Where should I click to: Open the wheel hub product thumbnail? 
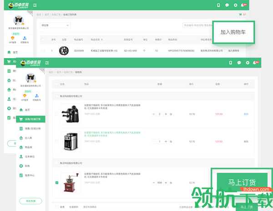64,50
